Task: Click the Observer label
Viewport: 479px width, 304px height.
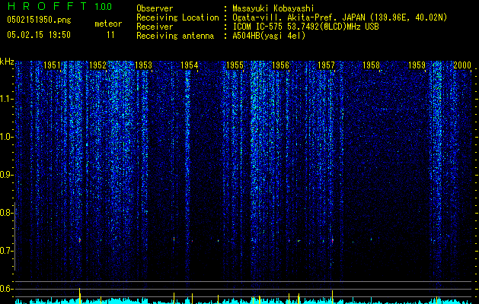Action: 155,8
